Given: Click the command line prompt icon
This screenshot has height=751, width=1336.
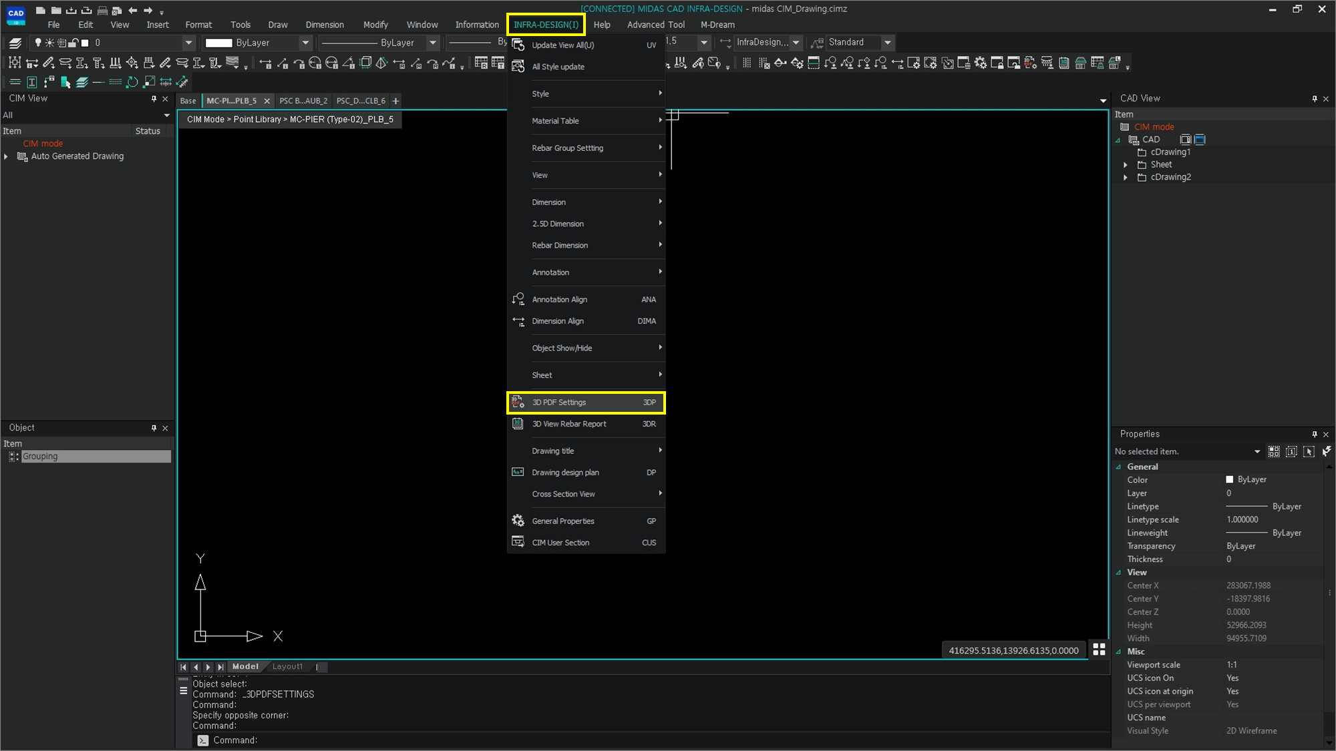Looking at the screenshot, I should [203, 740].
